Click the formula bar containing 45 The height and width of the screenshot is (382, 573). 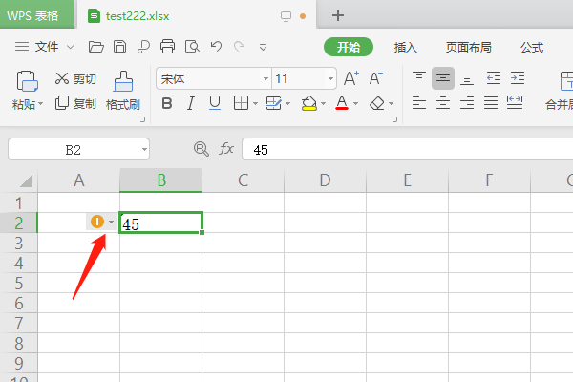coord(408,150)
